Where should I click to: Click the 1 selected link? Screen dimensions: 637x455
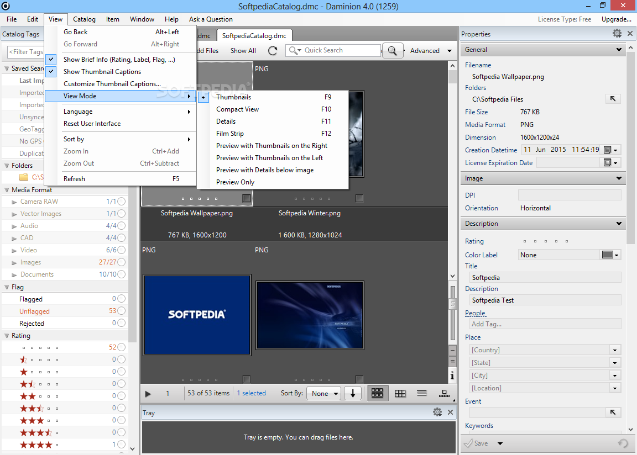(251, 393)
